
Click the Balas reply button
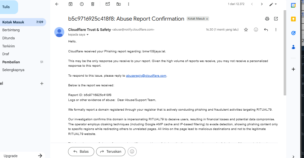(81, 152)
